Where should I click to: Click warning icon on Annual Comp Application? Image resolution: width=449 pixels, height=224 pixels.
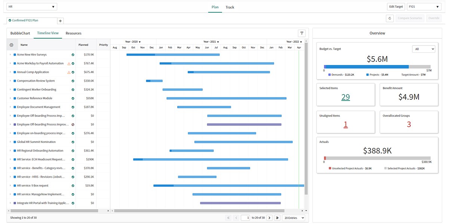68,72
